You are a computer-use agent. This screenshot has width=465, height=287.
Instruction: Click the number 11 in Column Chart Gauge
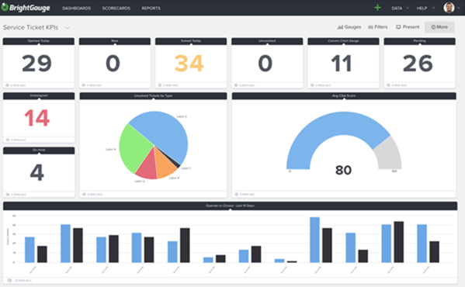coord(342,64)
